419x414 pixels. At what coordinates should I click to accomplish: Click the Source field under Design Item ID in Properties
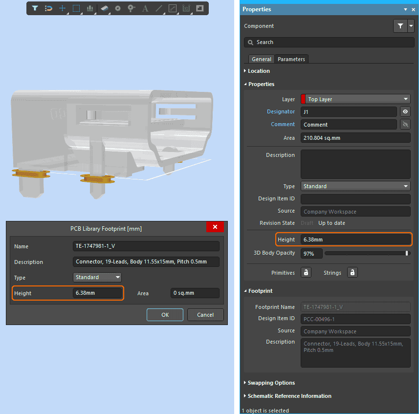pyautogui.click(x=355, y=212)
